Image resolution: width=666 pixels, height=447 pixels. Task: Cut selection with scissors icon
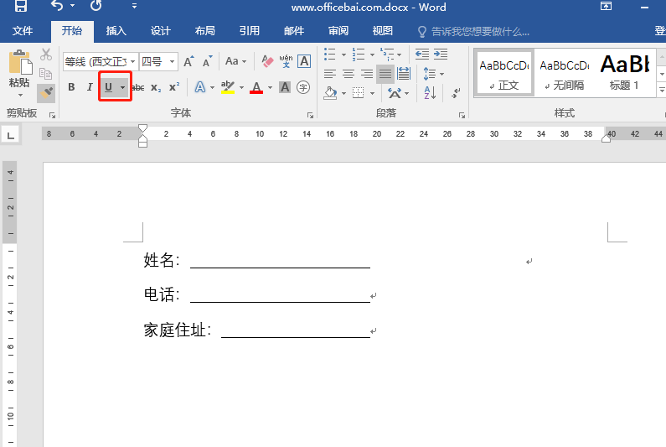(46, 55)
